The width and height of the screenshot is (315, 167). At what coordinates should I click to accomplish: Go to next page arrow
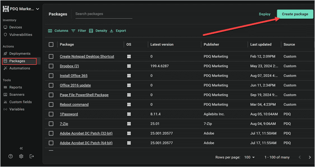tap(310, 158)
